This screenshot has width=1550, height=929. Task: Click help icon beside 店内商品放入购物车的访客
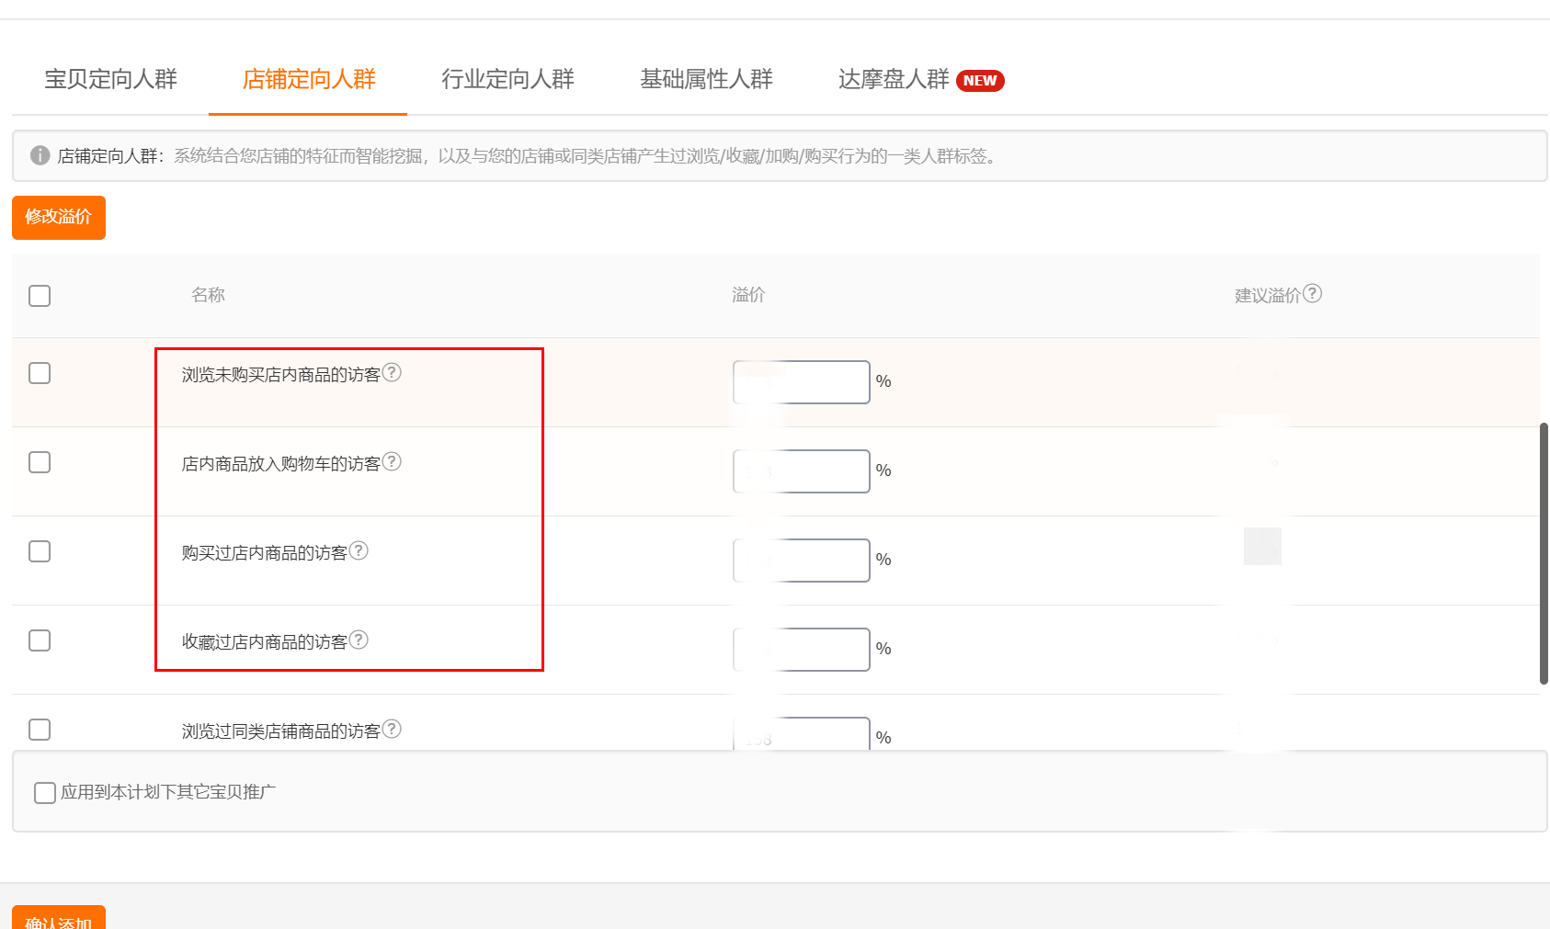[392, 461]
